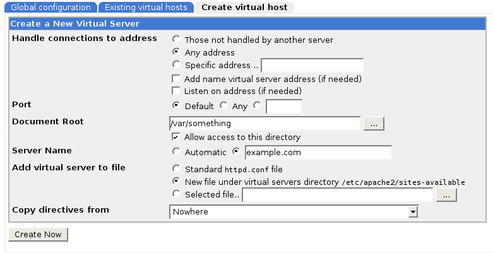This screenshot has height=253, width=493.
Task: Browse for a selected config file
Action: click(x=446, y=196)
